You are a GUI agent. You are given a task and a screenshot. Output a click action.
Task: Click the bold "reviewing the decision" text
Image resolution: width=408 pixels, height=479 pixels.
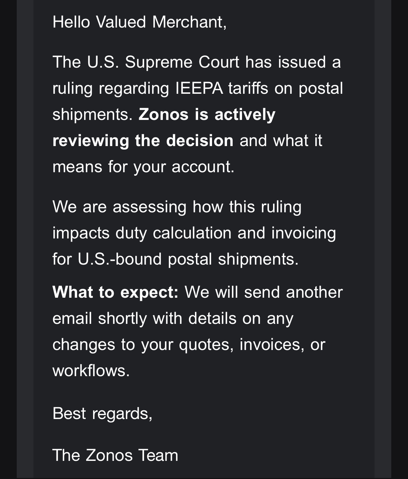point(143,140)
